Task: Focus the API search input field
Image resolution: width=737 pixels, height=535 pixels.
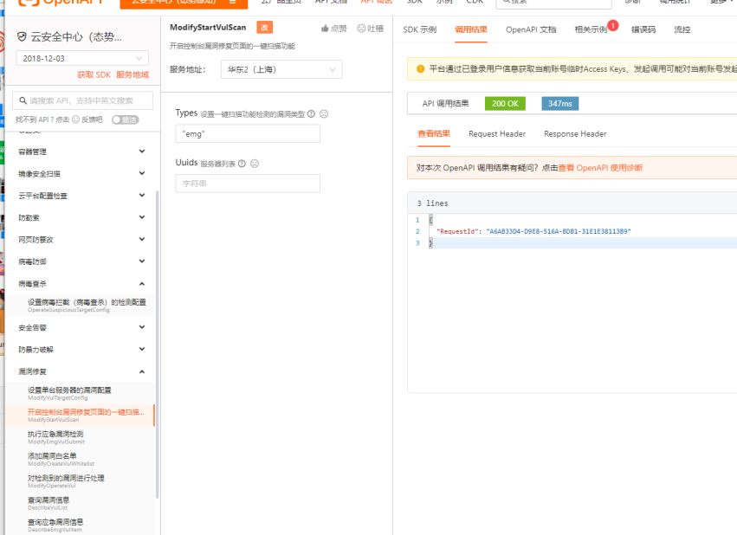Action: 83,100
